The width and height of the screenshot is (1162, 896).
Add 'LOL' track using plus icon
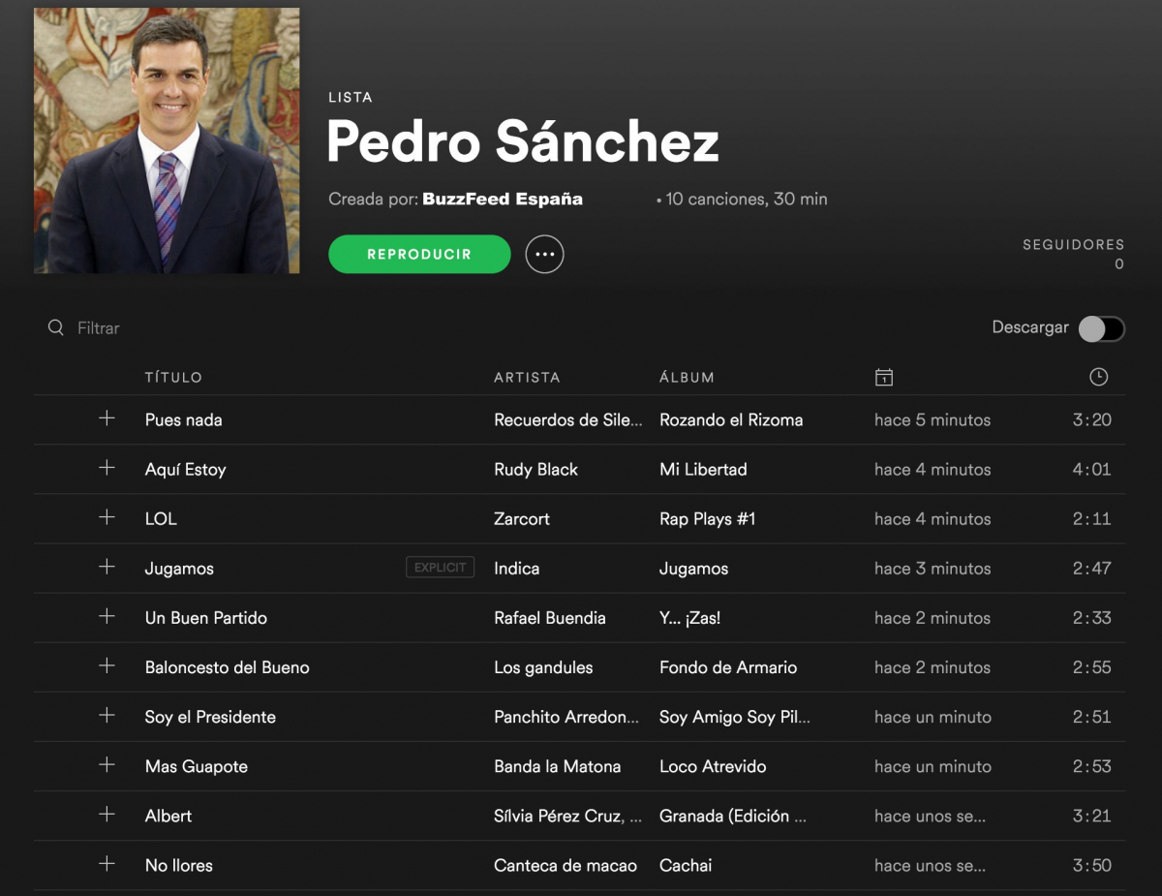tap(107, 517)
